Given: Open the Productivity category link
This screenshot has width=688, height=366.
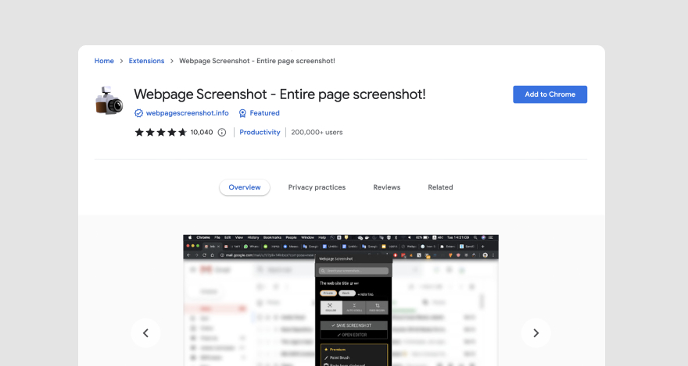Looking at the screenshot, I should tap(260, 132).
